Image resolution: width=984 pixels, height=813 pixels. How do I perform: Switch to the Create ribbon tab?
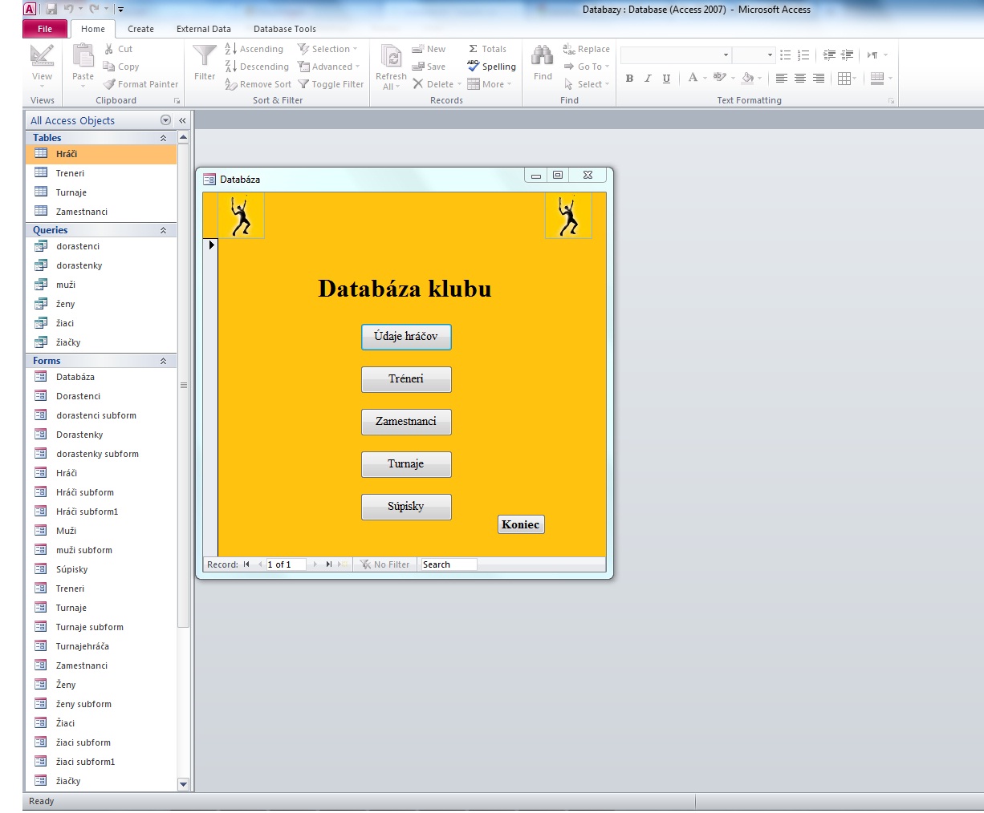[x=140, y=29]
